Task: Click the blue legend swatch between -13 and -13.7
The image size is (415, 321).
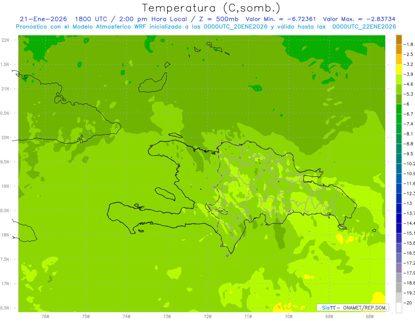Action: 399,208
